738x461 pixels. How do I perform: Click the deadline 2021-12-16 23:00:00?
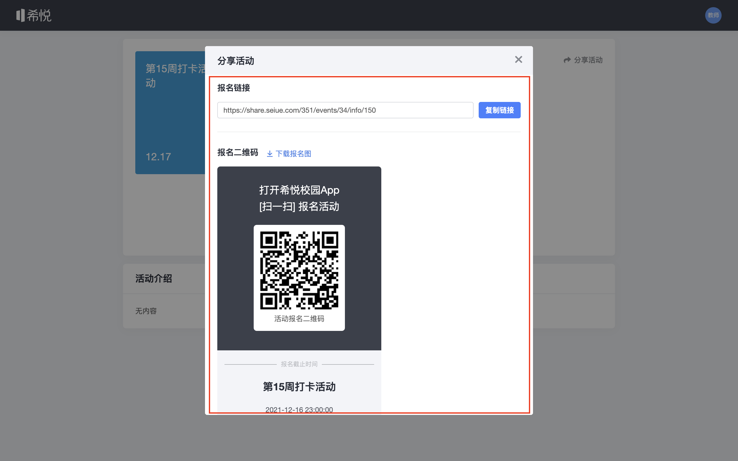coord(299,410)
